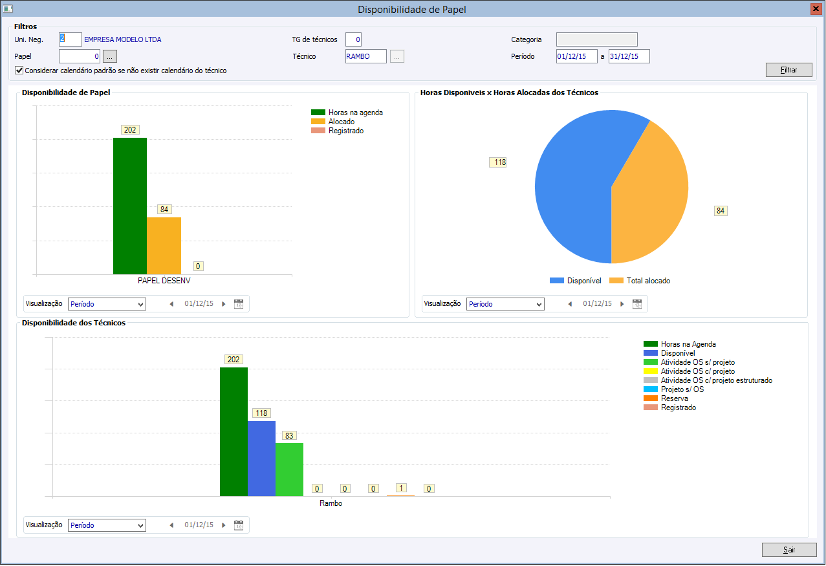Click the Filtrar button

click(788, 70)
